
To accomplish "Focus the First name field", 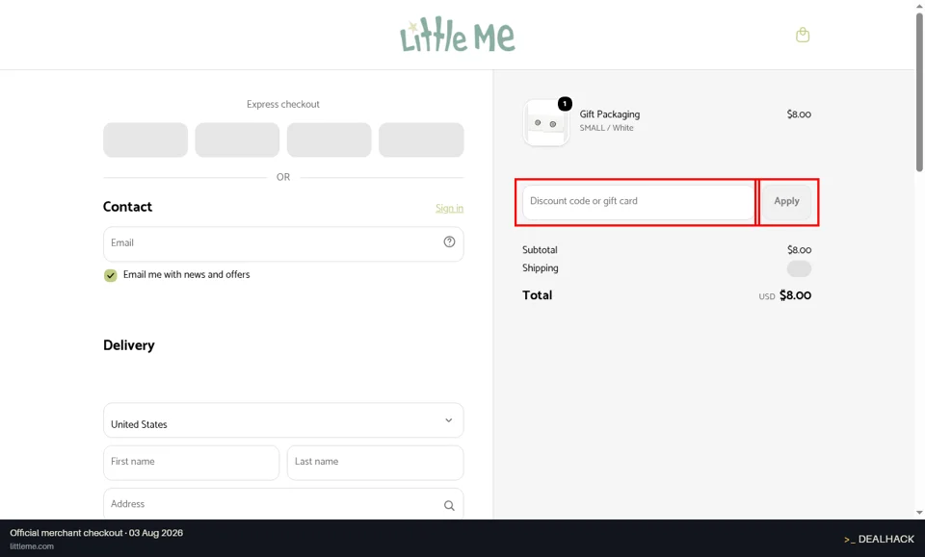I will coord(191,462).
